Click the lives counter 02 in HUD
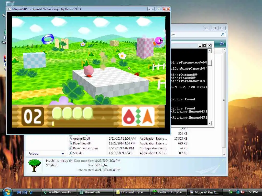Image resolution: width=262 pixels, height=196 pixels. point(33,116)
